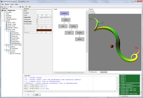Expand the ctrl2 : MeshLoop node

pyautogui.click(x=9, y=54)
